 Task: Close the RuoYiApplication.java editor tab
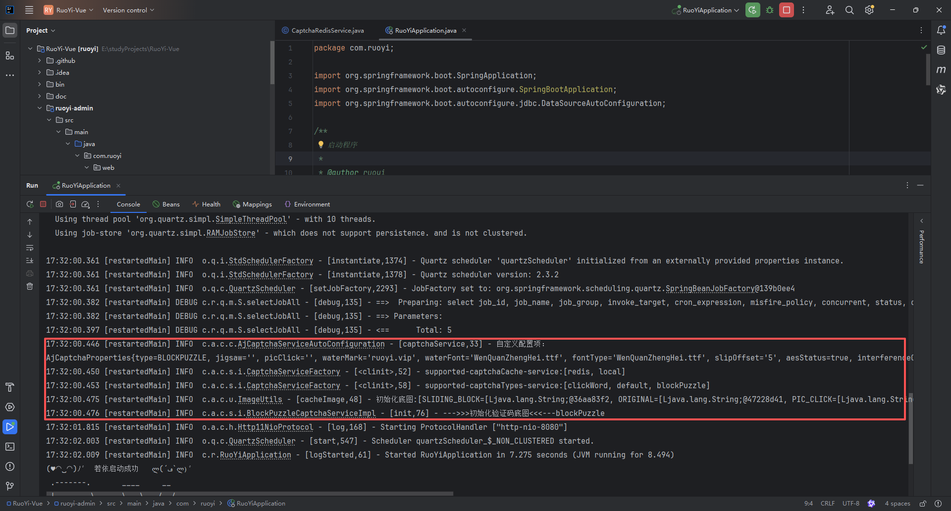point(464,30)
